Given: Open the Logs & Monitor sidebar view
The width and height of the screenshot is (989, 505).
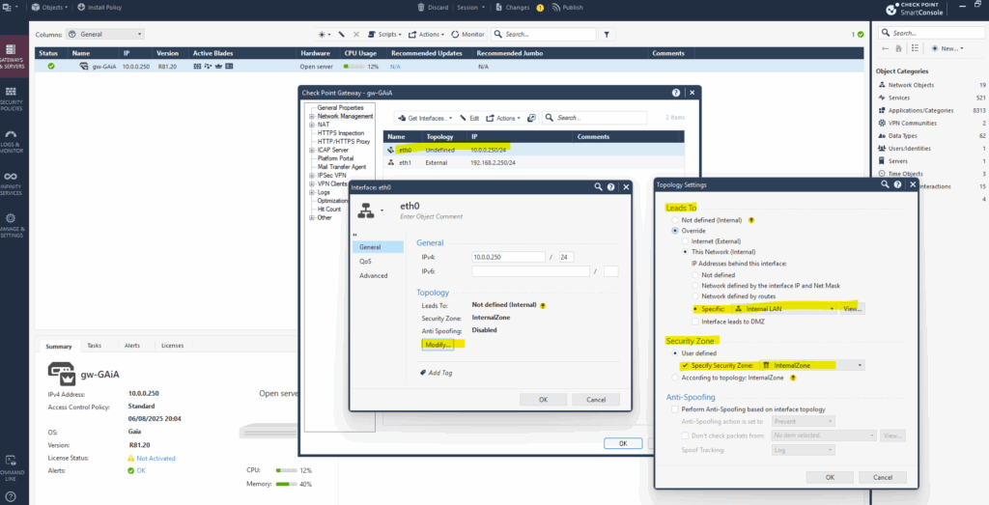Looking at the screenshot, I should [12, 141].
